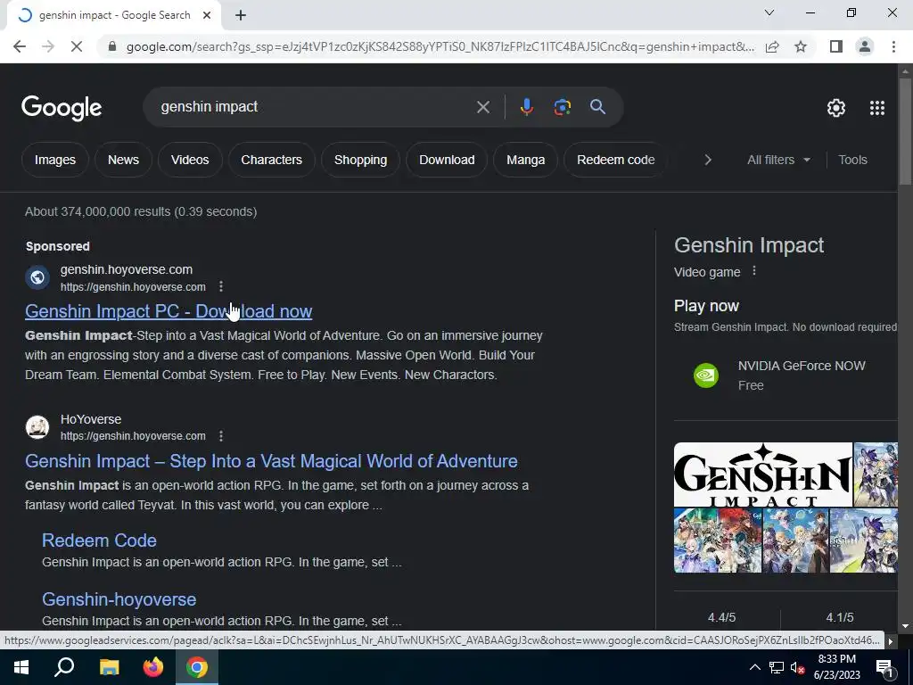The width and height of the screenshot is (913, 685).
Task: Open the share page icon in address bar
Action: 772,46
